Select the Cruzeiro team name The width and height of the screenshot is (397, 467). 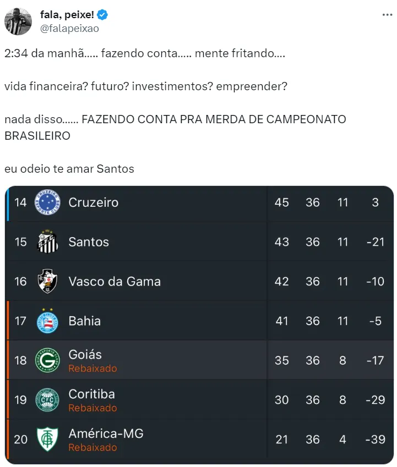93,202
